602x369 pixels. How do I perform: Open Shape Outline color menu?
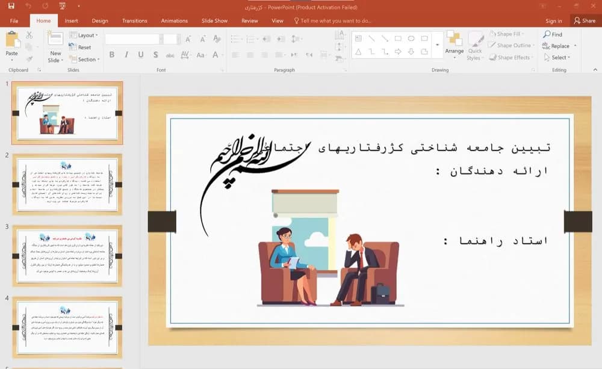pyautogui.click(x=511, y=45)
